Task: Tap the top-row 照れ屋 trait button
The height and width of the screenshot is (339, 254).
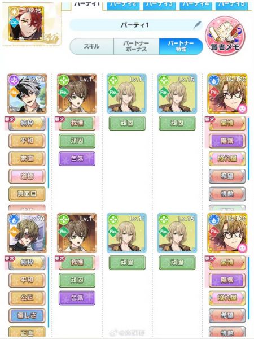Action: click(x=227, y=158)
